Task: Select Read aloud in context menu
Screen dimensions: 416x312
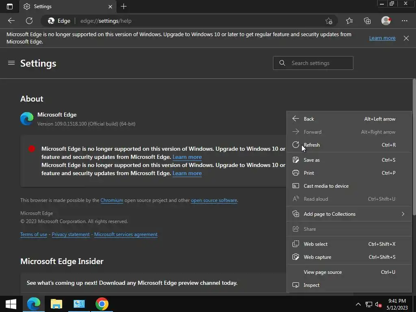Action: (349, 199)
